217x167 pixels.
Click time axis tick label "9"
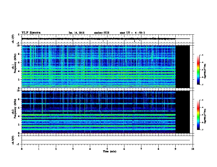(x=175, y=149)
